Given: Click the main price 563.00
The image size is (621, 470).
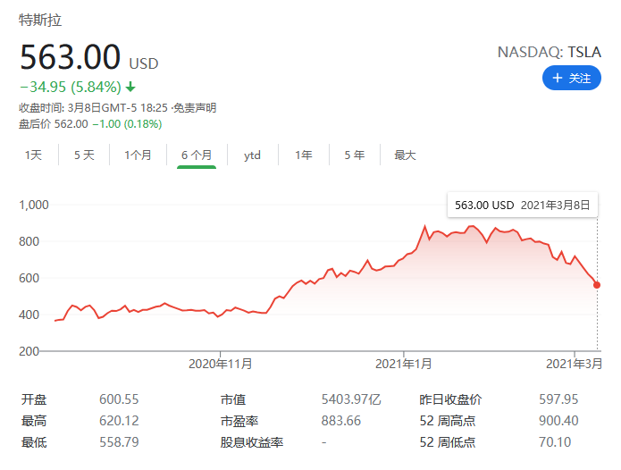Looking at the screenshot, I should tap(70, 57).
